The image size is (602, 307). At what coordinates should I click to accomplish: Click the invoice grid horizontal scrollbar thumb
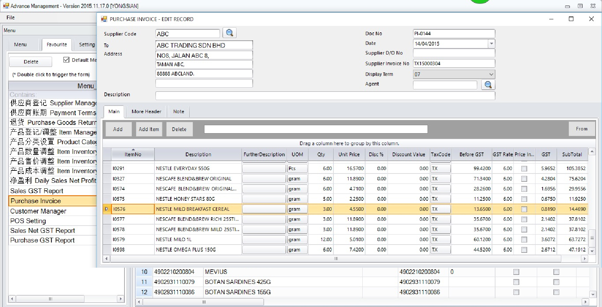[x=335, y=258]
